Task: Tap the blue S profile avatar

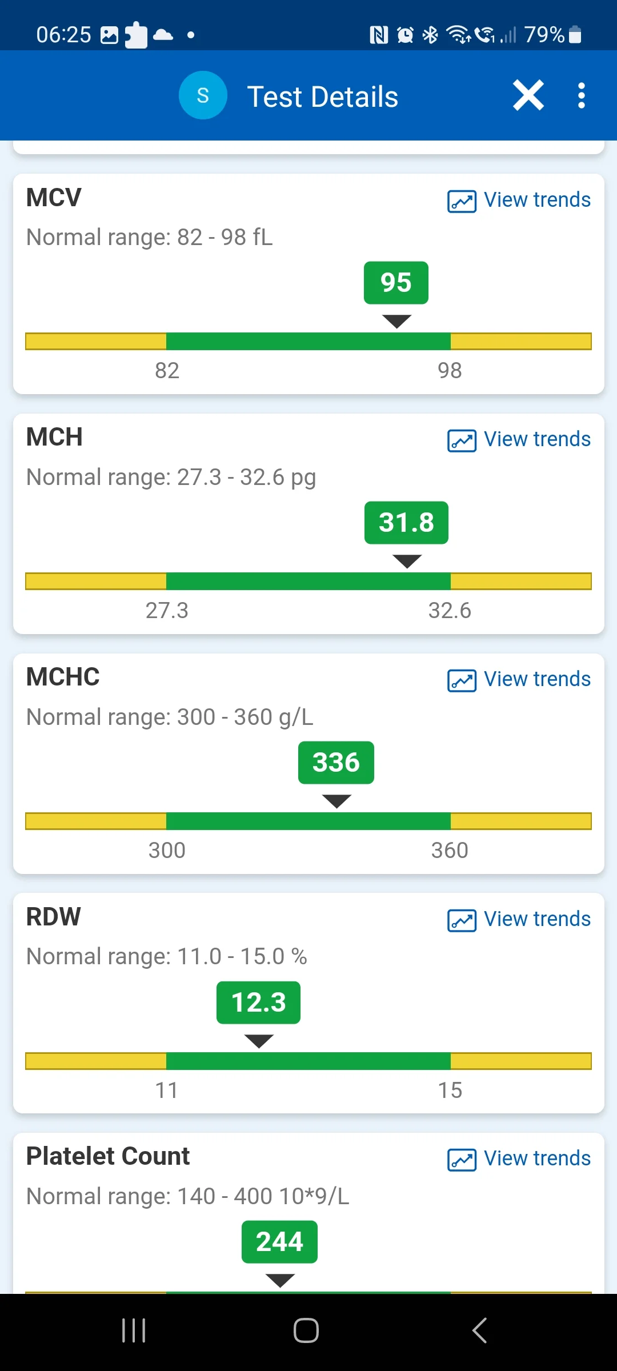Action: pyautogui.click(x=203, y=95)
